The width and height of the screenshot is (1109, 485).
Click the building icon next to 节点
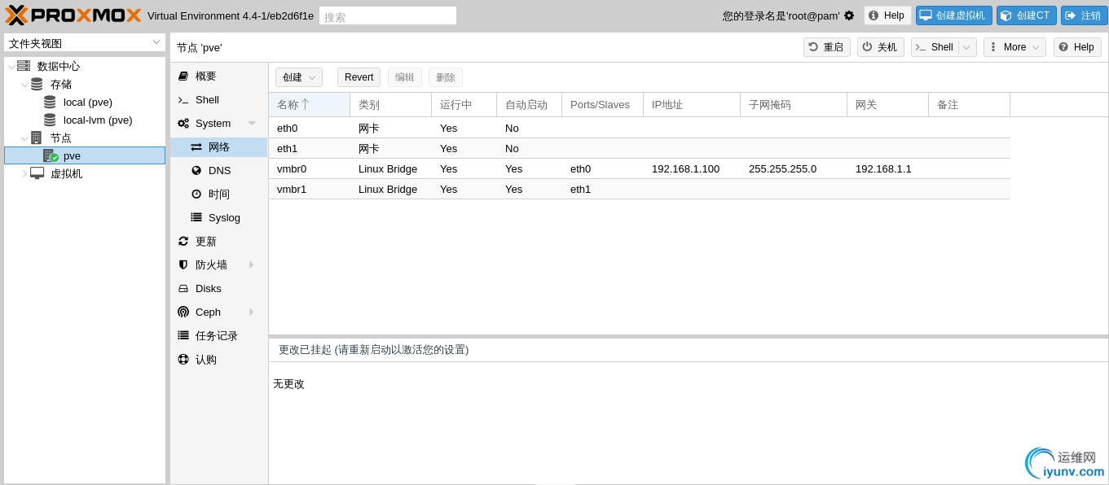(x=36, y=138)
